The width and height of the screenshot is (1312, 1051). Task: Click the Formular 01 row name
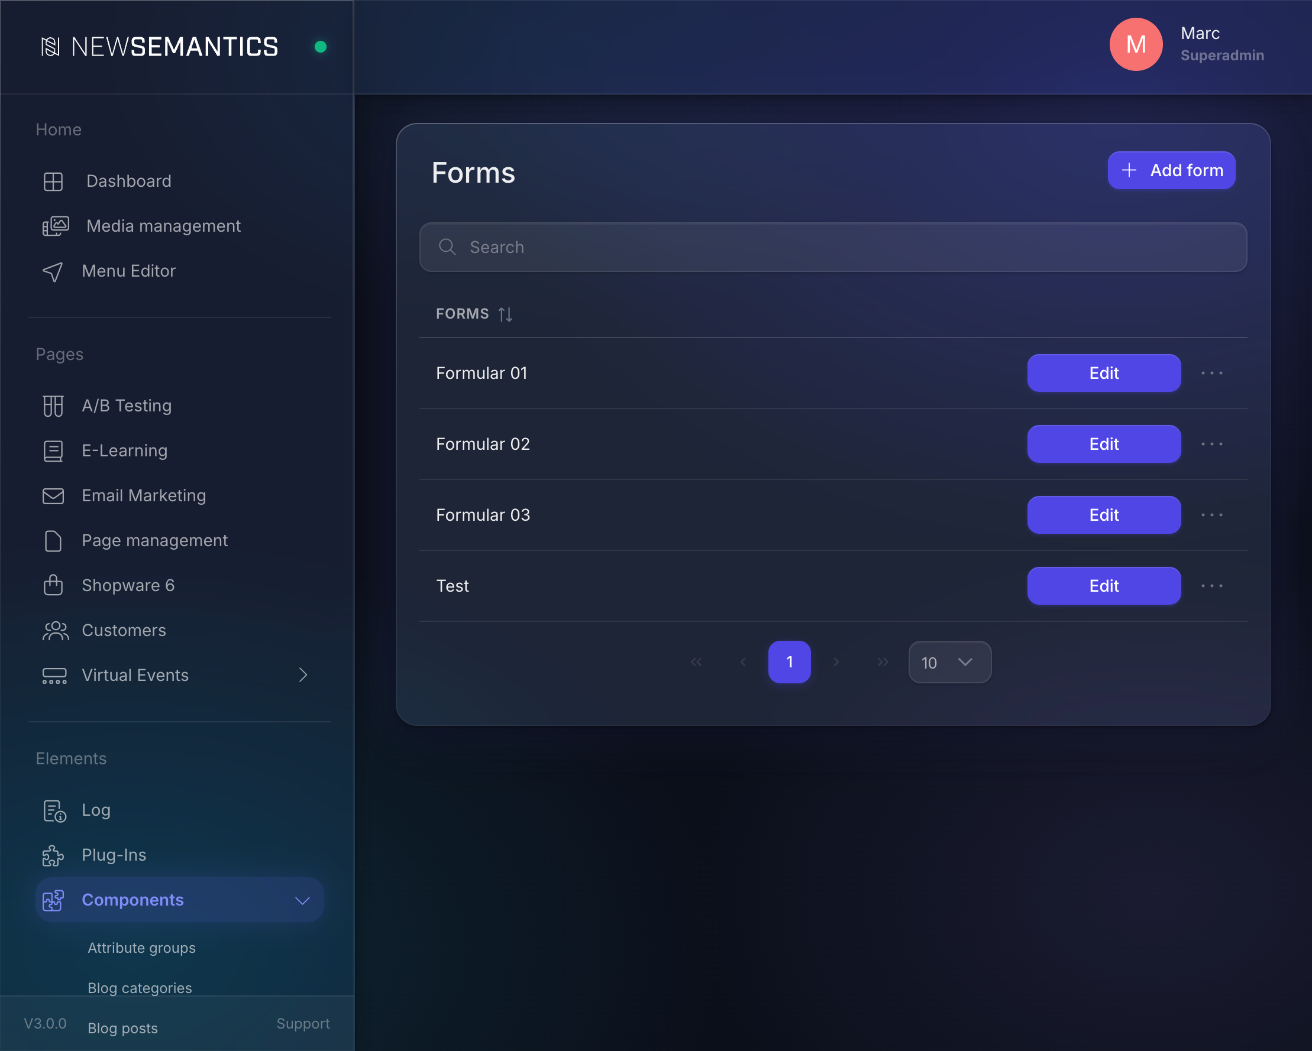482,373
